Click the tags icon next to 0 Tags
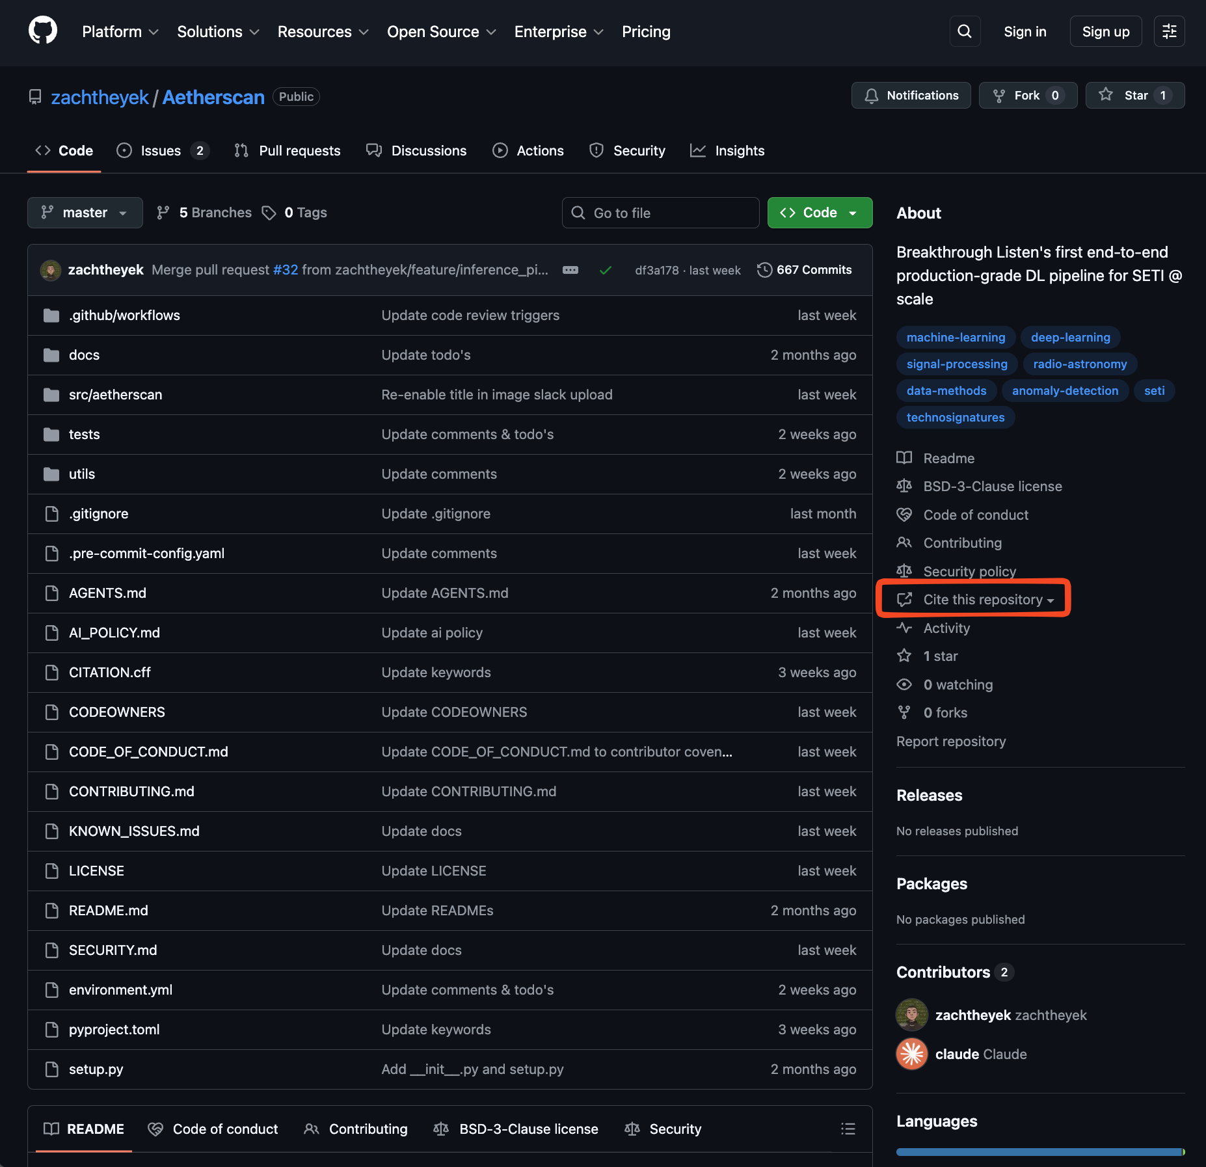This screenshot has width=1206, height=1167. 269,213
